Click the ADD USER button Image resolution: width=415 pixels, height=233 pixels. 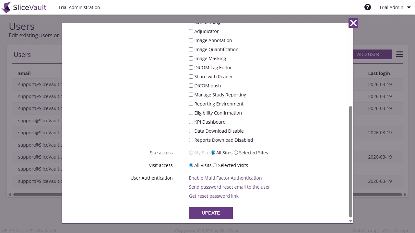[x=368, y=54]
